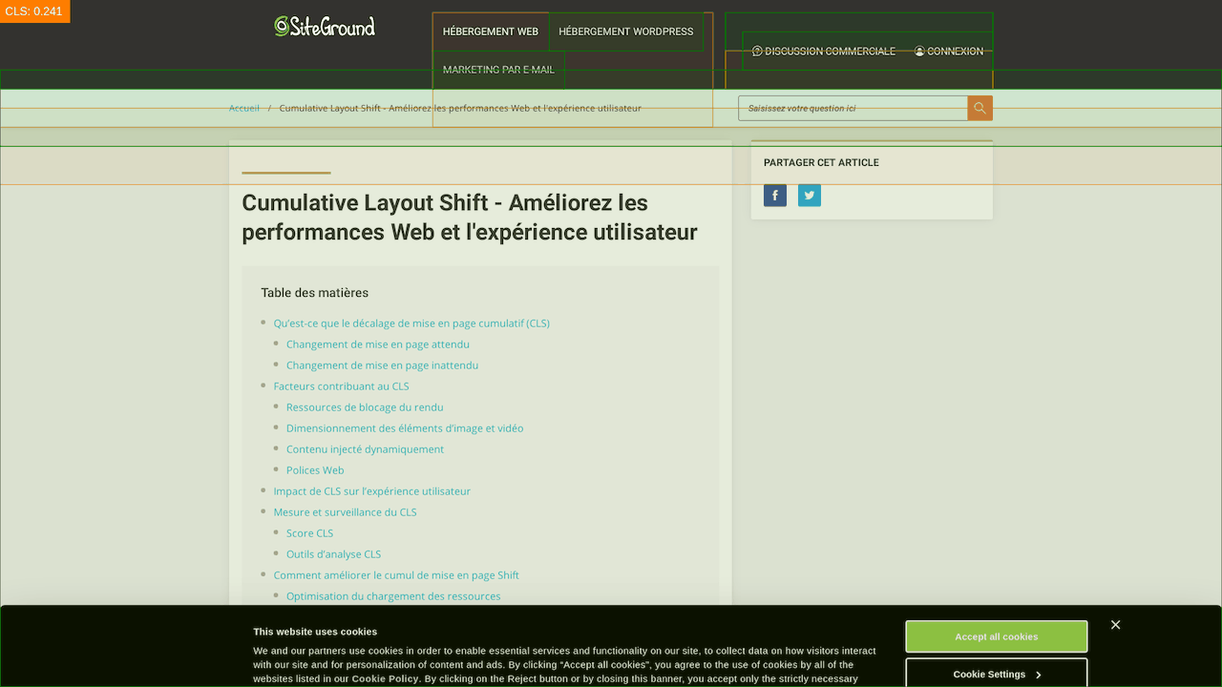Open Connexion login
This screenshot has width=1222, height=687.
click(948, 52)
